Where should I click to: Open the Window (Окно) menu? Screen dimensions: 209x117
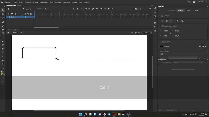(x=80, y=2)
